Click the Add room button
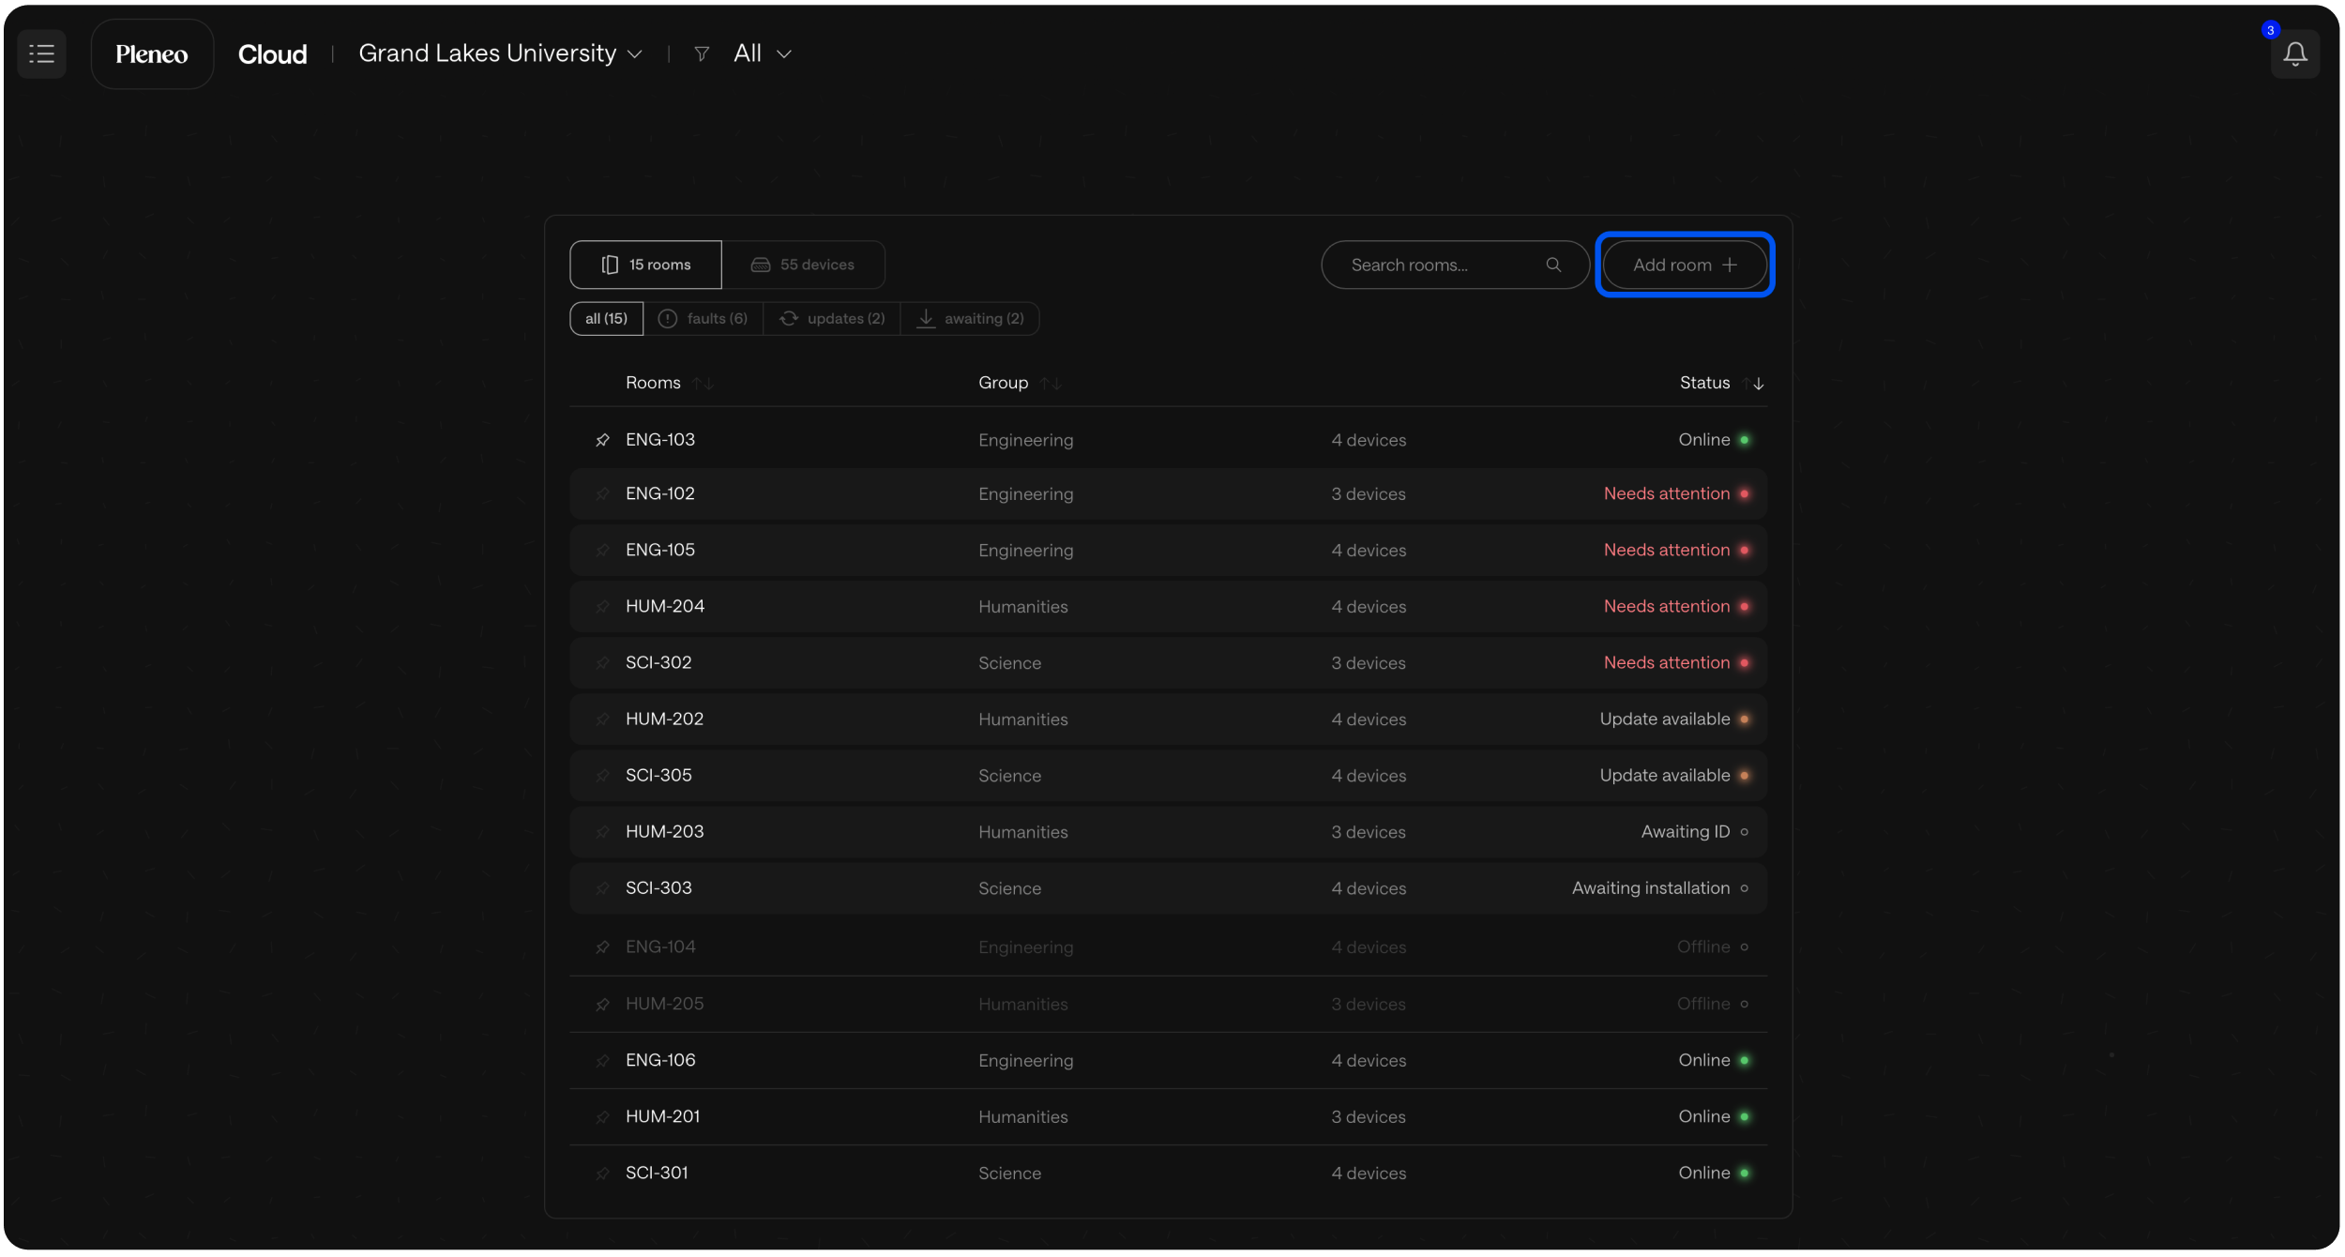 (1684, 265)
